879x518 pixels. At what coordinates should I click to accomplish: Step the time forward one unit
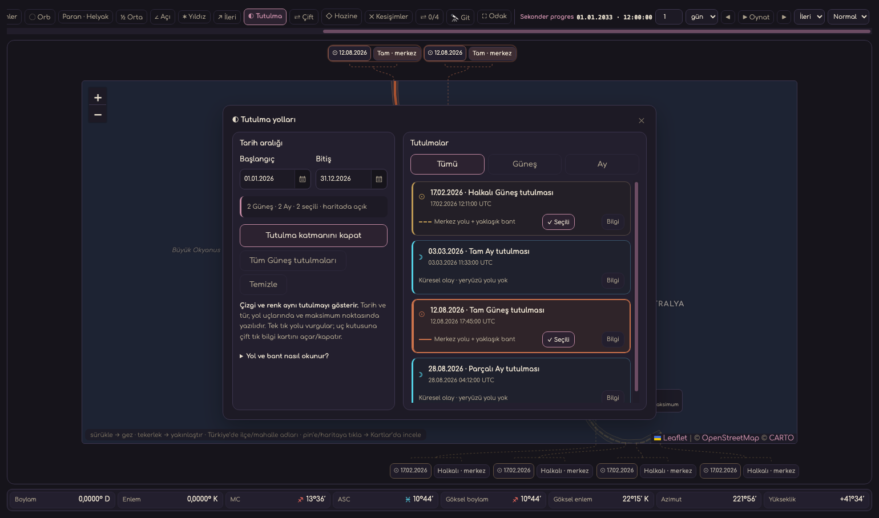tap(784, 17)
